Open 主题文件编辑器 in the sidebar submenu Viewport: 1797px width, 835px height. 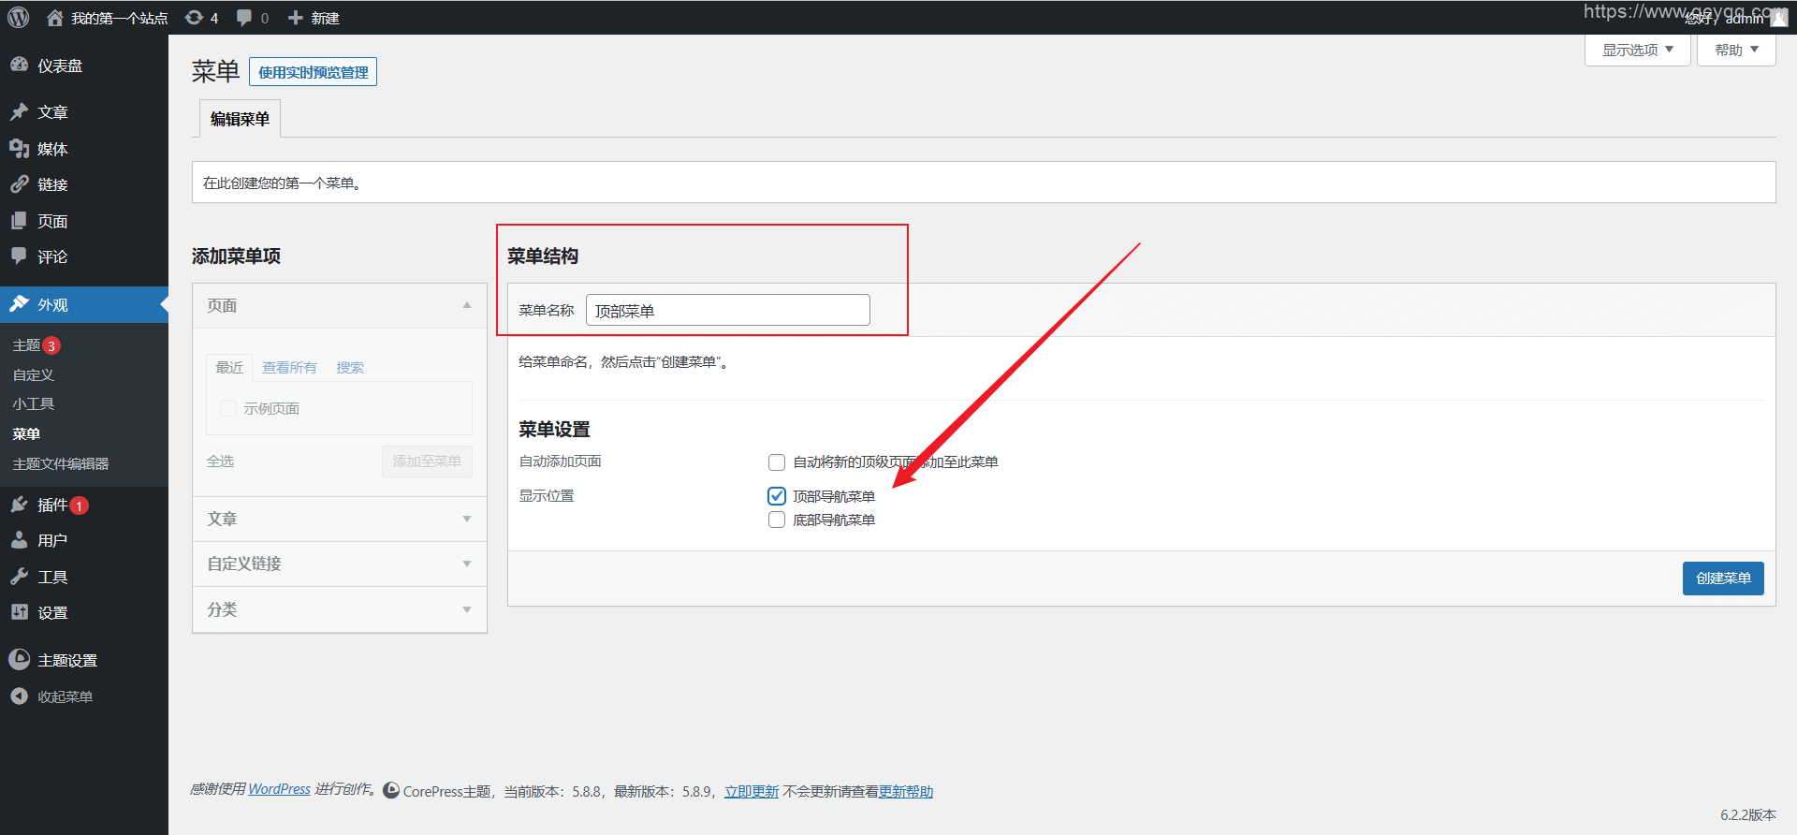pos(61,464)
